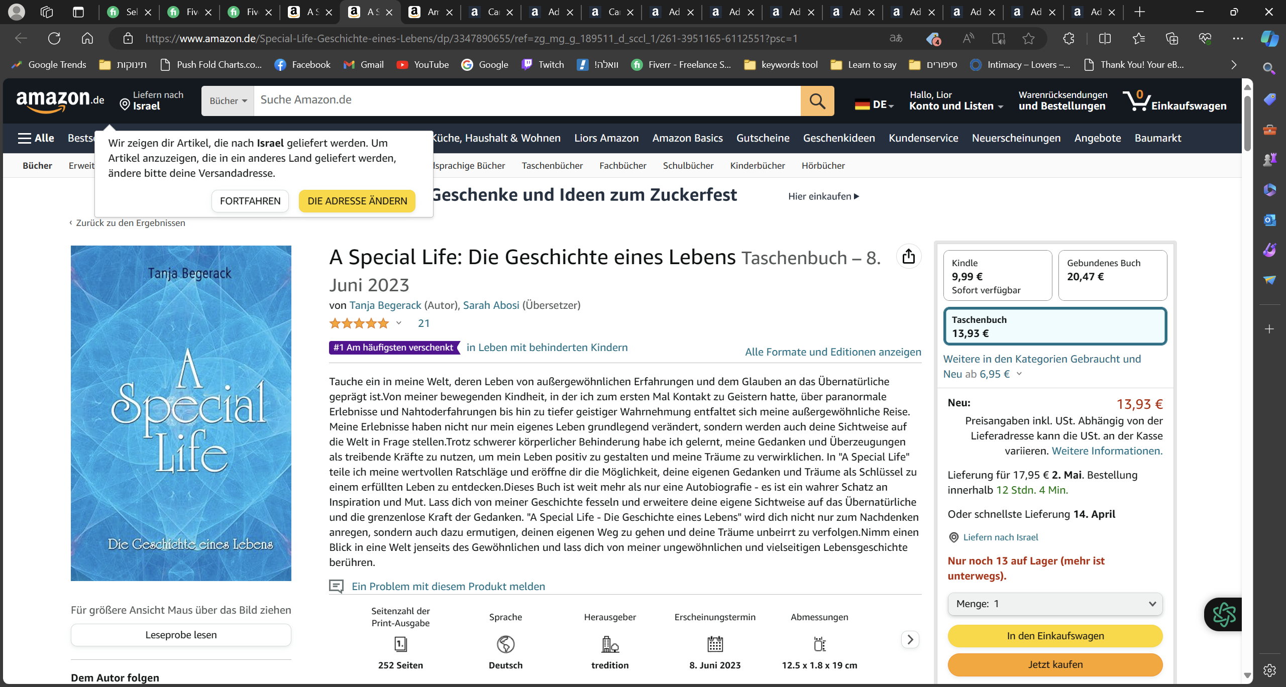This screenshot has width=1286, height=687.
Task: Open Weitere Informationen tax link
Action: point(1107,451)
